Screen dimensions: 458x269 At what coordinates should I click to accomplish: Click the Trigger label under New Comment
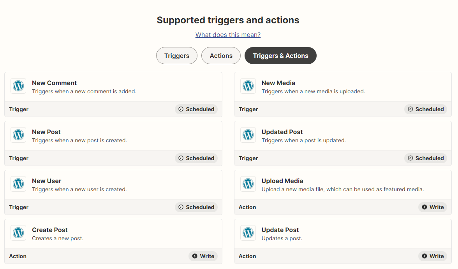click(x=19, y=109)
